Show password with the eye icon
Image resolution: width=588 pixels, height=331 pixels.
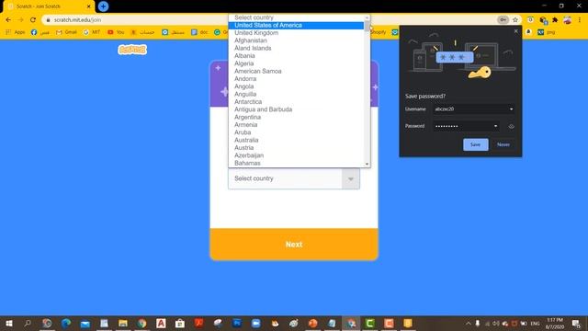pos(511,127)
